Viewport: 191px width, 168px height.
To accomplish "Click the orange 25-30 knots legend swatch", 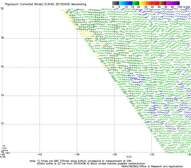I will pos(149,3).
